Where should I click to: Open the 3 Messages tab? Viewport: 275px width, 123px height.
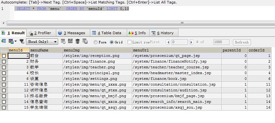(73, 33)
